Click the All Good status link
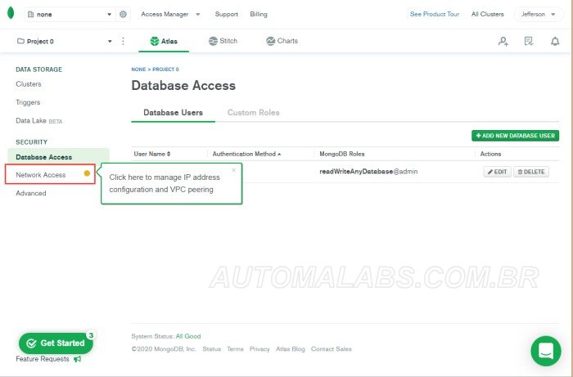The width and height of the screenshot is (573, 377). [x=188, y=336]
